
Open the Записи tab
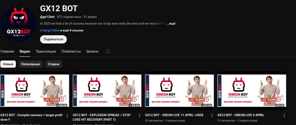tap(92, 51)
